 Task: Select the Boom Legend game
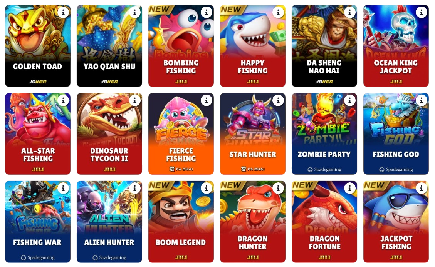tap(181, 222)
